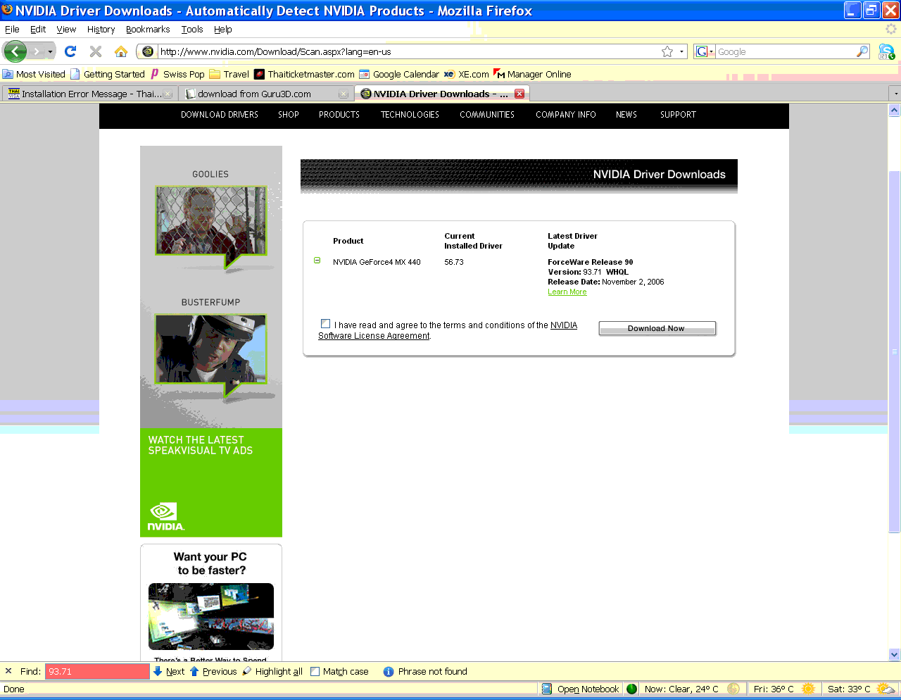The height and width of the screenshot is (700, 901).
Task: Click the Download Now button
Action: (657, 328)
